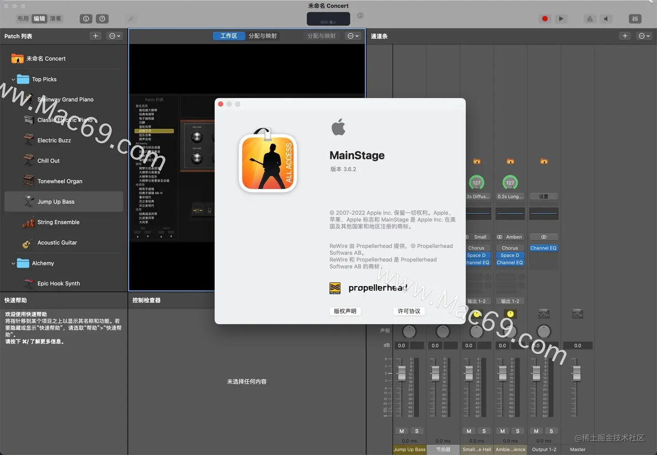This screenshot has width=657, height=455.
Task: Open the 设置 setting menu on Output 1-2
Action: [544, 196]
